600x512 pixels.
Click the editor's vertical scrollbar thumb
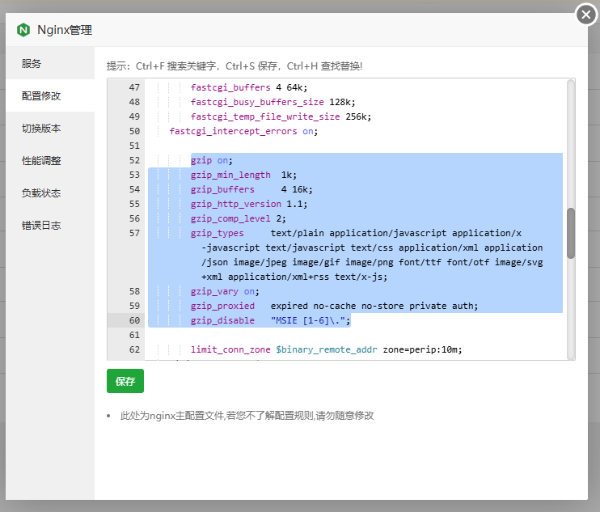click(570, 233)
